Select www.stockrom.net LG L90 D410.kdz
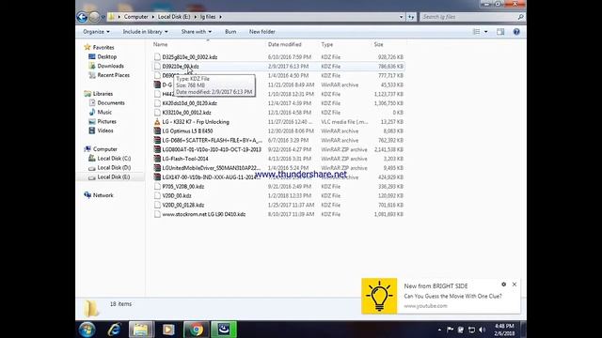Screen dimensions: 602x338 203,214
